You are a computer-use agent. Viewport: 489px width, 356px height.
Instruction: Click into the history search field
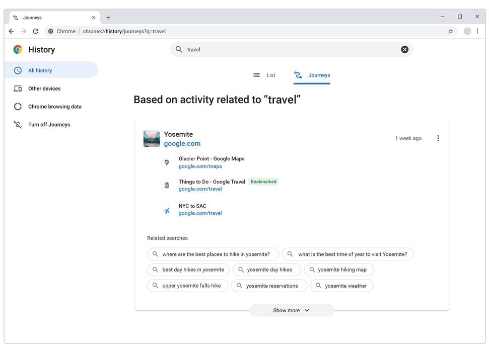pos(287,49)
